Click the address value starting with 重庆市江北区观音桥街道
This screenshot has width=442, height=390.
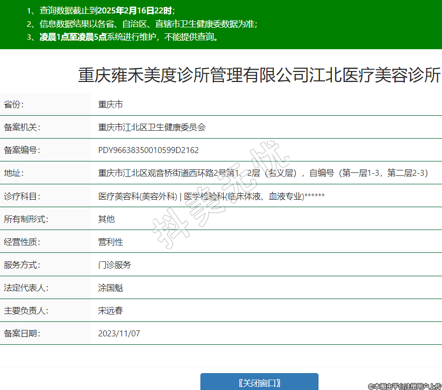click(263, 173)
